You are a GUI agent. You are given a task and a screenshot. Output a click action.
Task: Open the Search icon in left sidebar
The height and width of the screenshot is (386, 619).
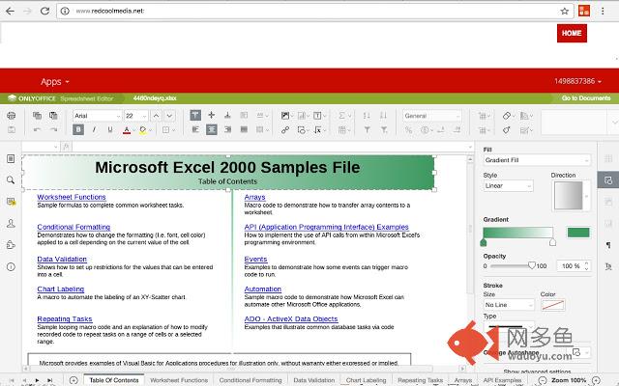11,180
